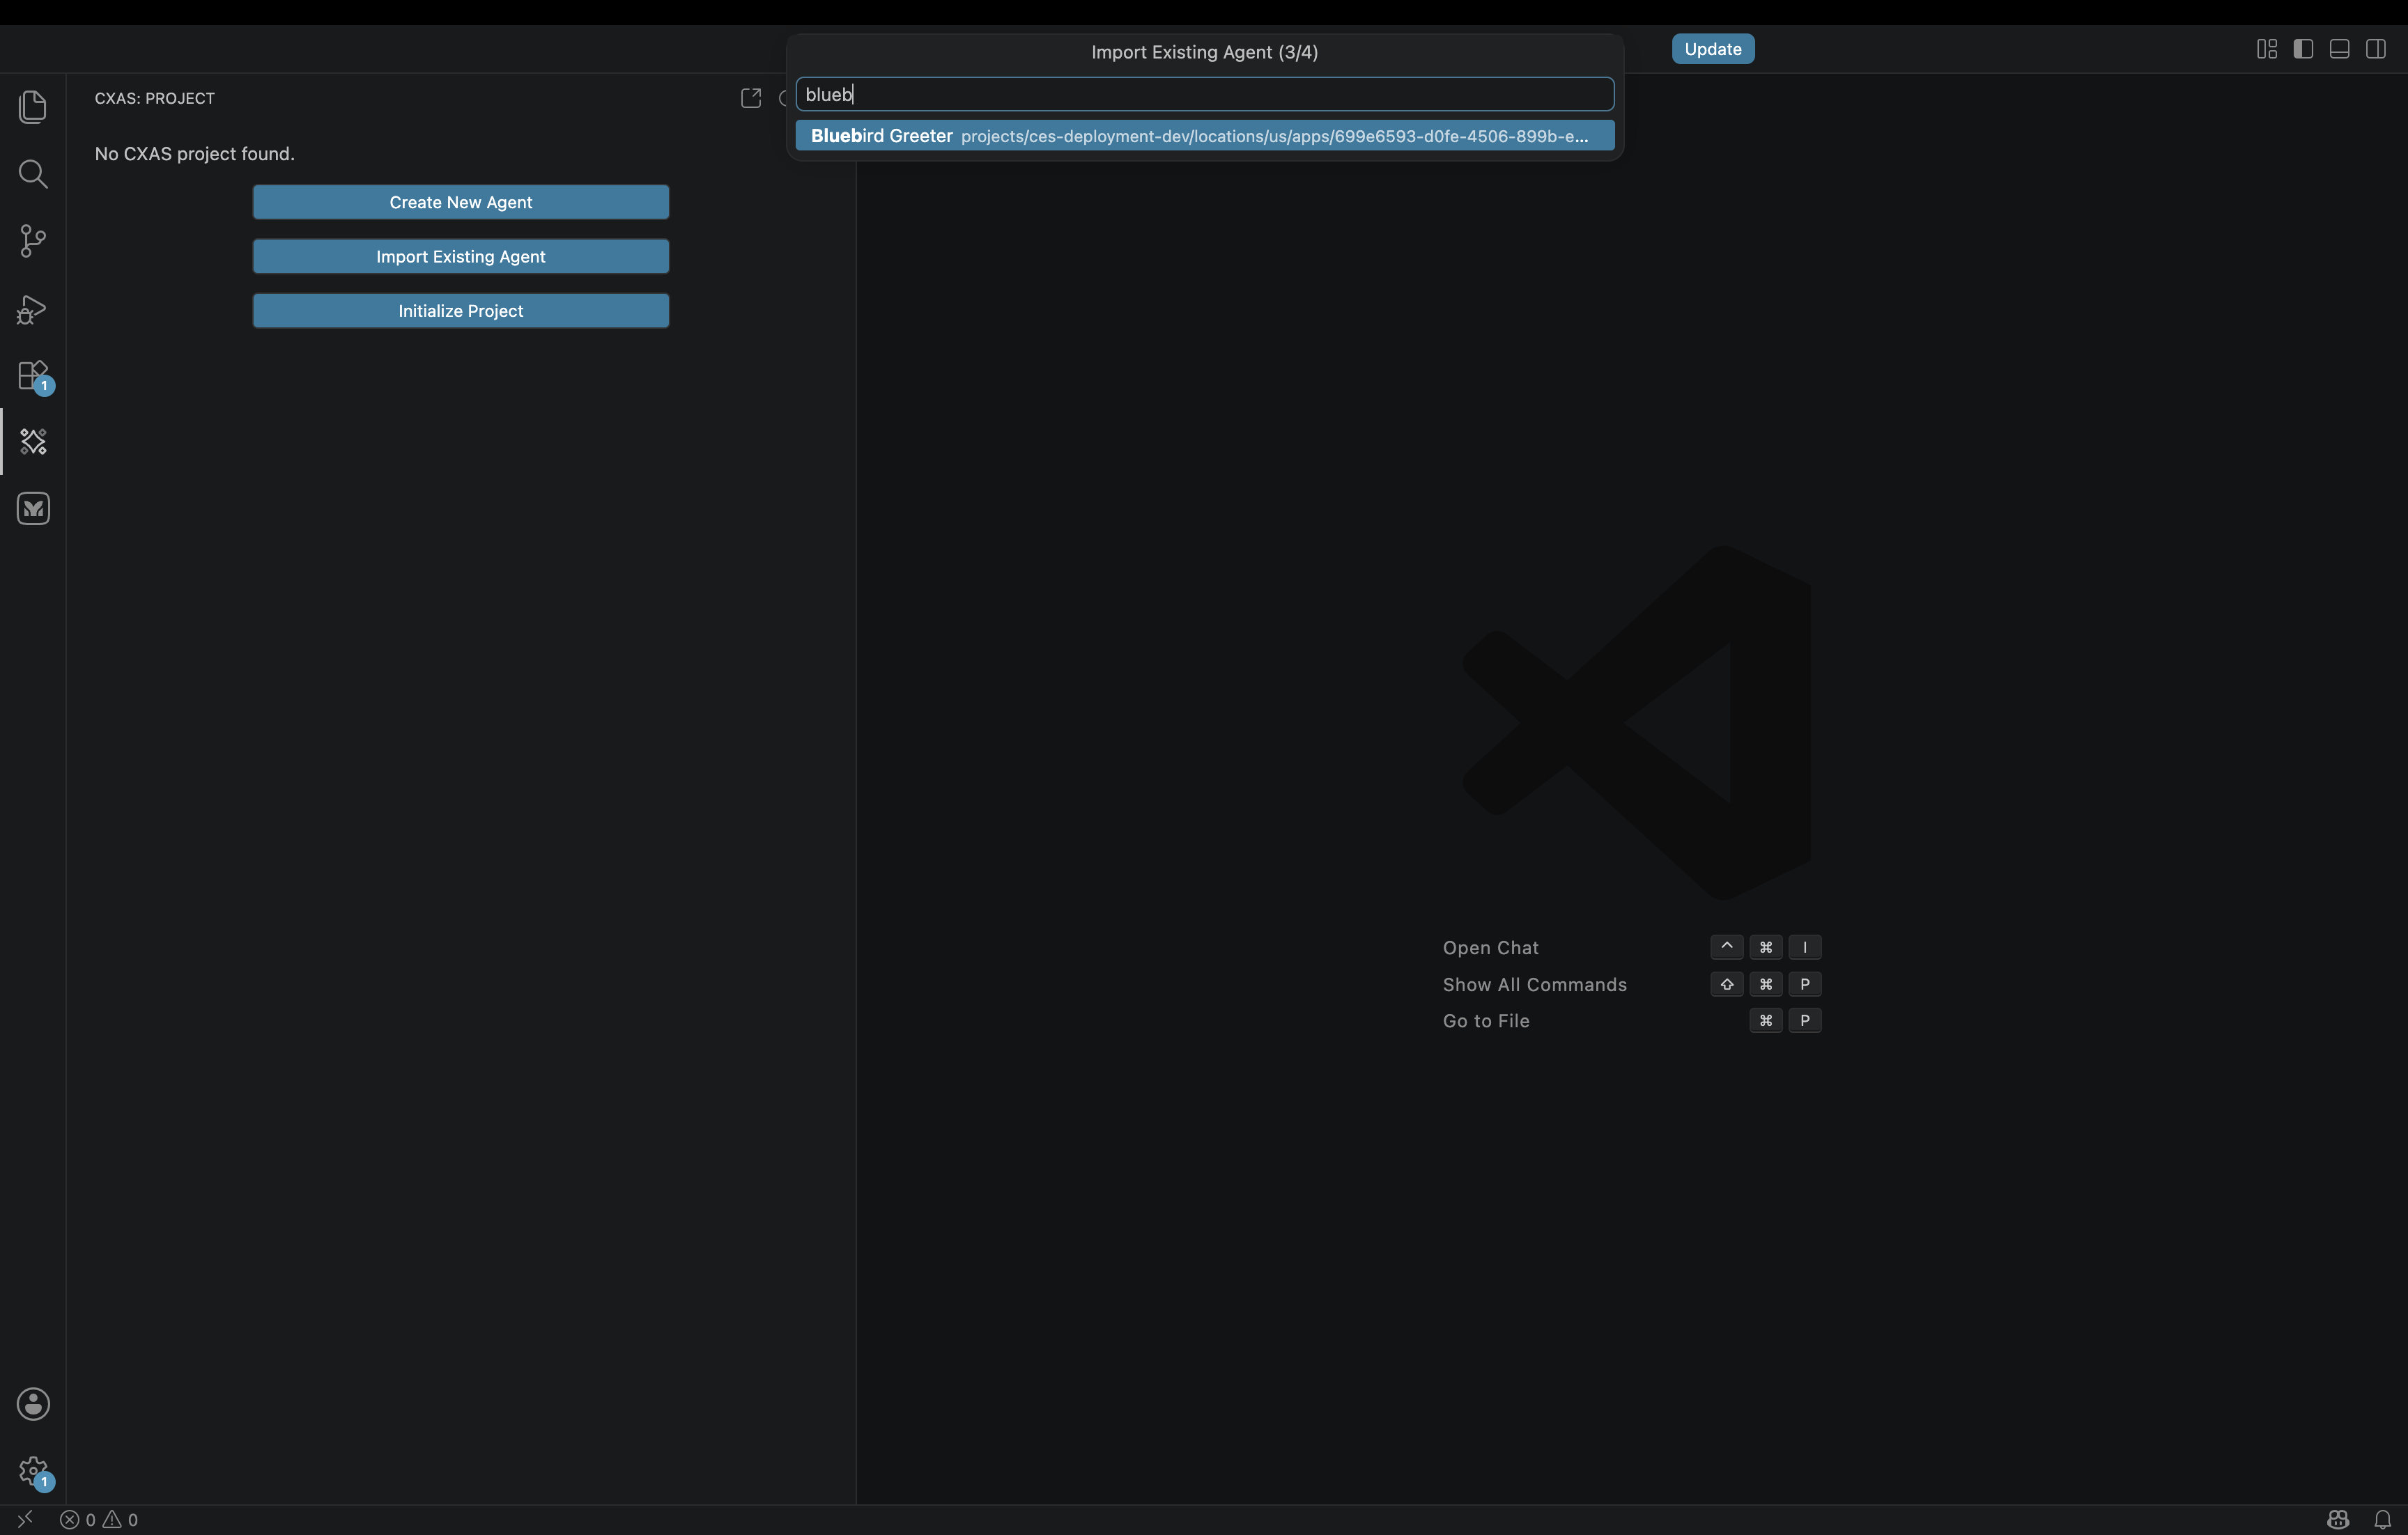Click the Import Existing Agent (3/4) title
The image size is (2408, 1535).
pos(1204,52)
